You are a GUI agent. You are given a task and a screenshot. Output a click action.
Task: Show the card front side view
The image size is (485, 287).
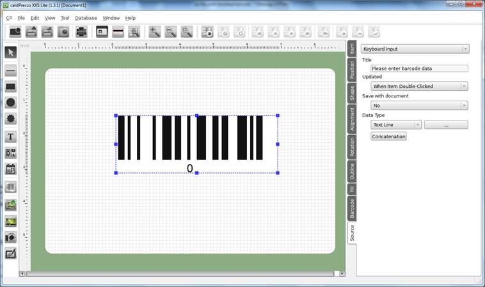click(x=102, y=32)
